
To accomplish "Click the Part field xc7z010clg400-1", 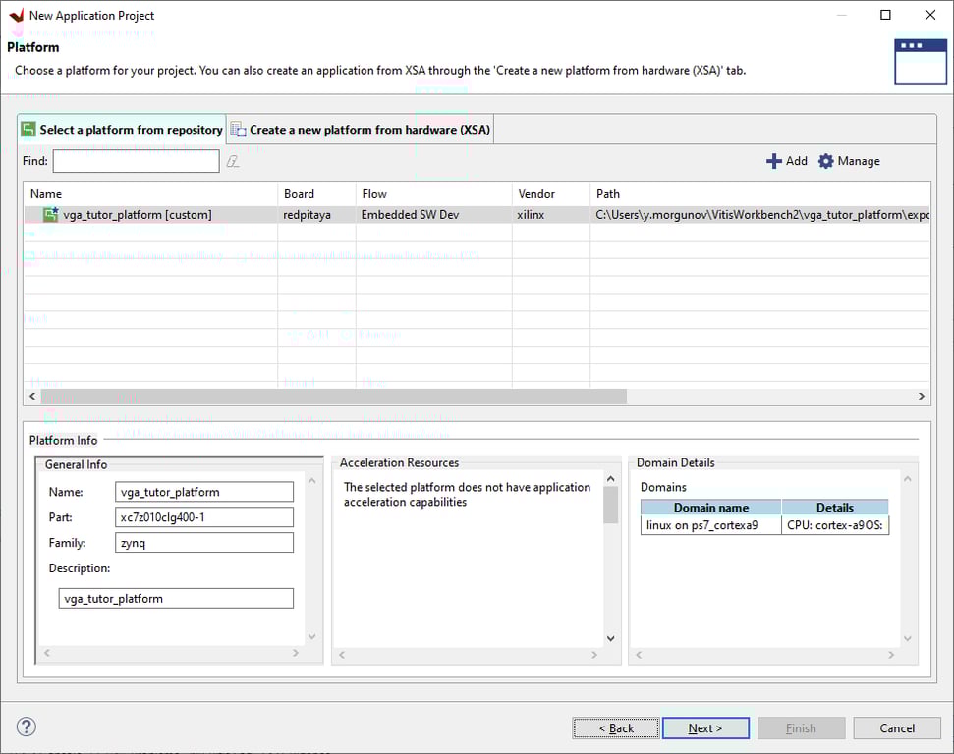I will coord(203,517).
